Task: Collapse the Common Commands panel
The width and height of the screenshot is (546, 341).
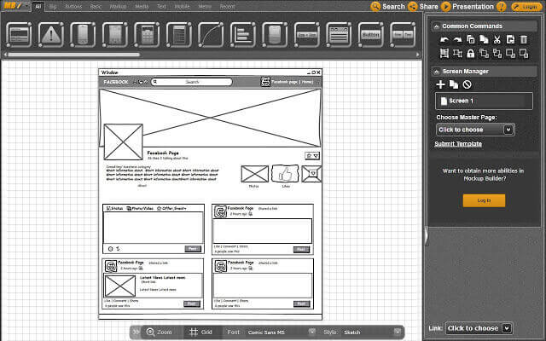Action: [436, 26]
